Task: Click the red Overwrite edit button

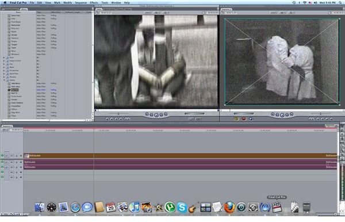Action: click(x=244, y=119)
